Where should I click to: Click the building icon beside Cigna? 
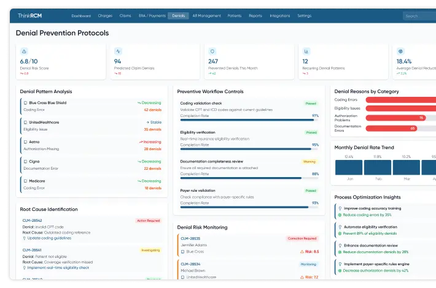click(25, 162)
